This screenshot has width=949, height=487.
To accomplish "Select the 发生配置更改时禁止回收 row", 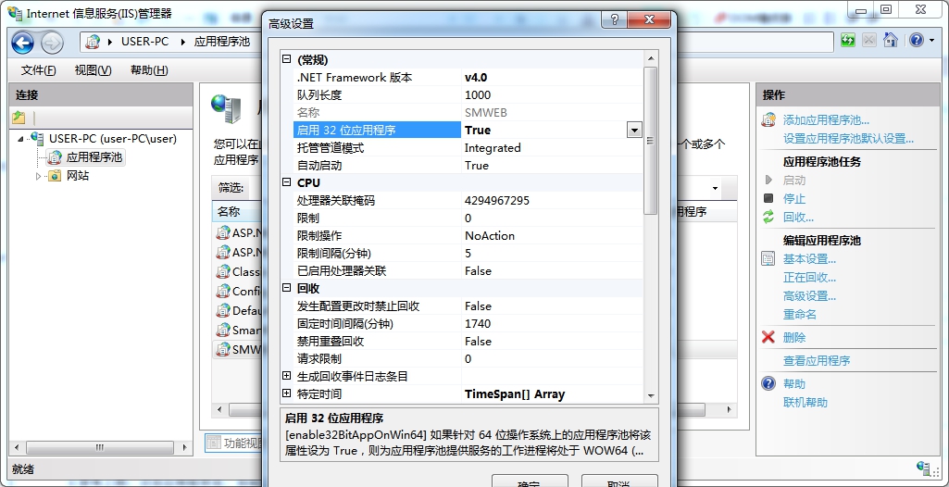I will click(x=468, y=306).
